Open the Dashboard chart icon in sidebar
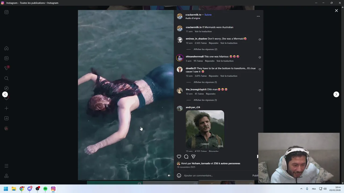The image size is (344, 193). click(6, 118)
